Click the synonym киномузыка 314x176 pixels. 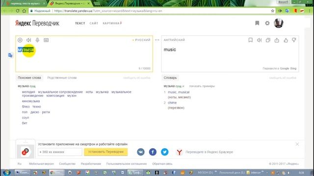[31, 101]
